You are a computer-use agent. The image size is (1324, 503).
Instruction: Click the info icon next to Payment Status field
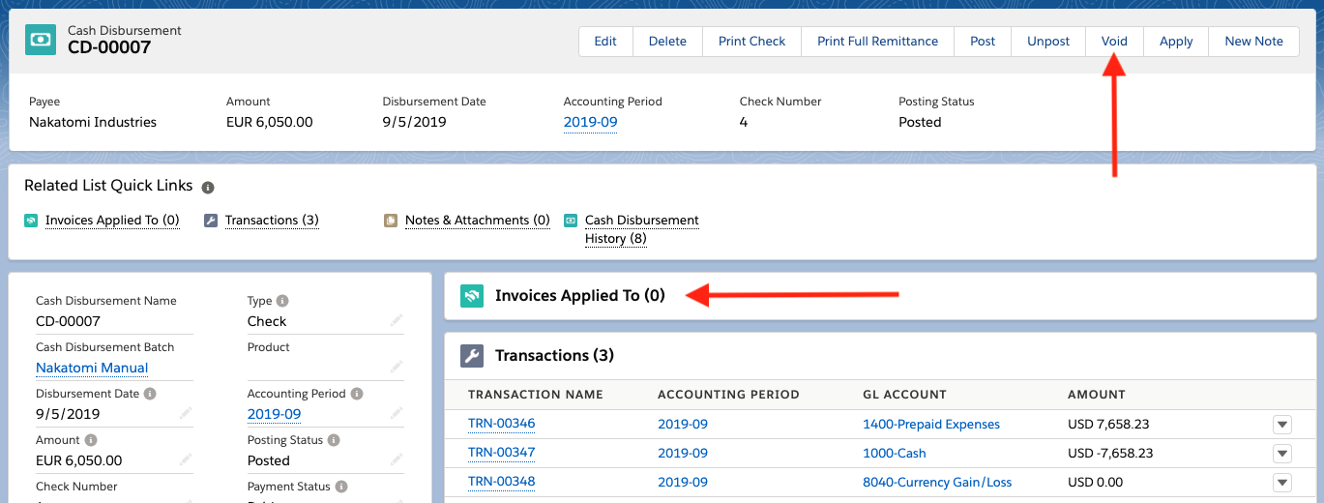pyautogui.click(x=340, y=487)
